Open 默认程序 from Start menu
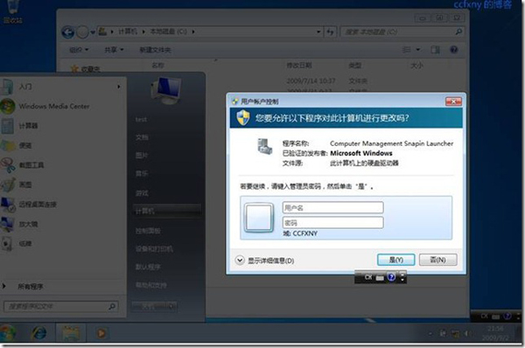 (148, 267)
